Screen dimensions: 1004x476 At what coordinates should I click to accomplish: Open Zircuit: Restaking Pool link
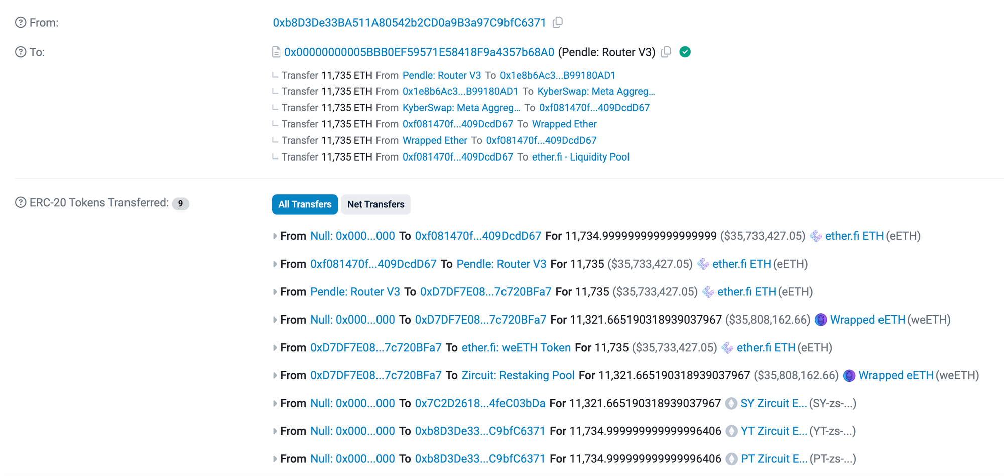point(518,376)
